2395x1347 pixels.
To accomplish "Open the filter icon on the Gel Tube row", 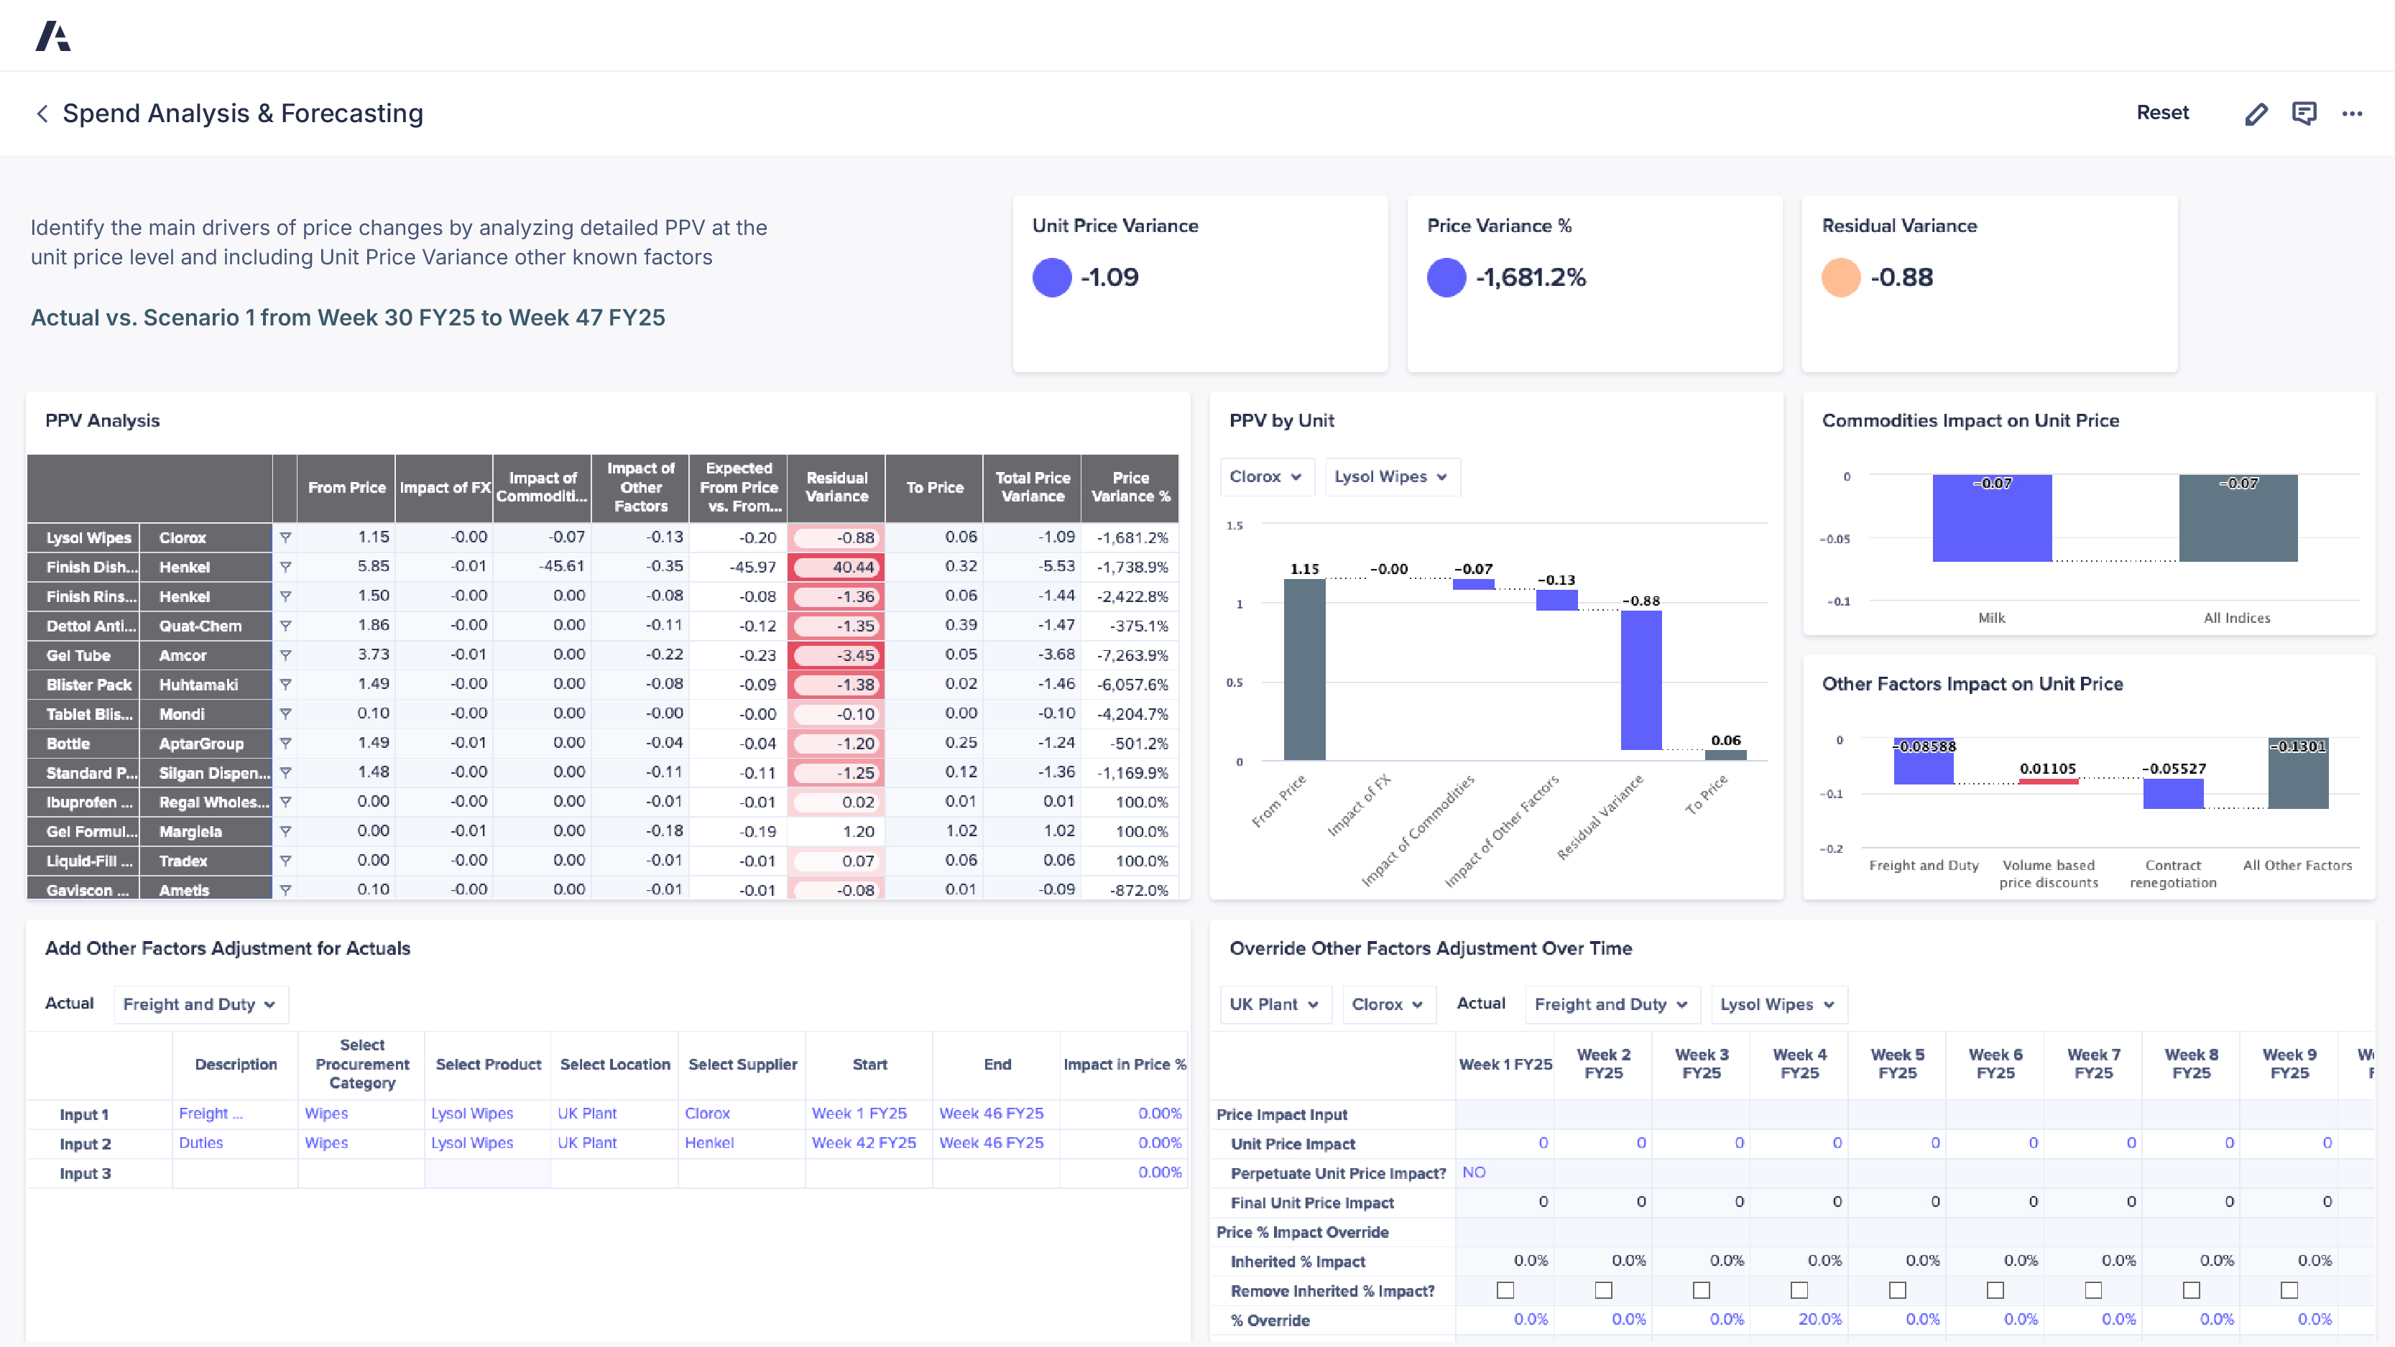I will (x=285, y=655).
